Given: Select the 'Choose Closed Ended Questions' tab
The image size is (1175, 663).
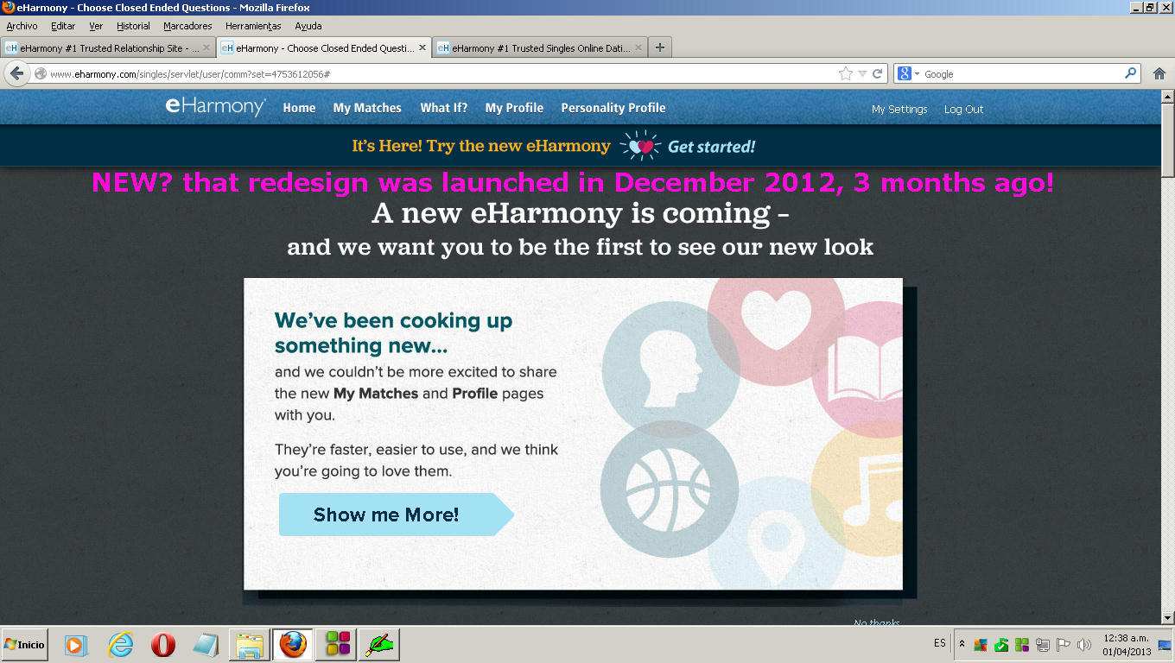Looking at the screenshot, I should (x=325, y=48).
